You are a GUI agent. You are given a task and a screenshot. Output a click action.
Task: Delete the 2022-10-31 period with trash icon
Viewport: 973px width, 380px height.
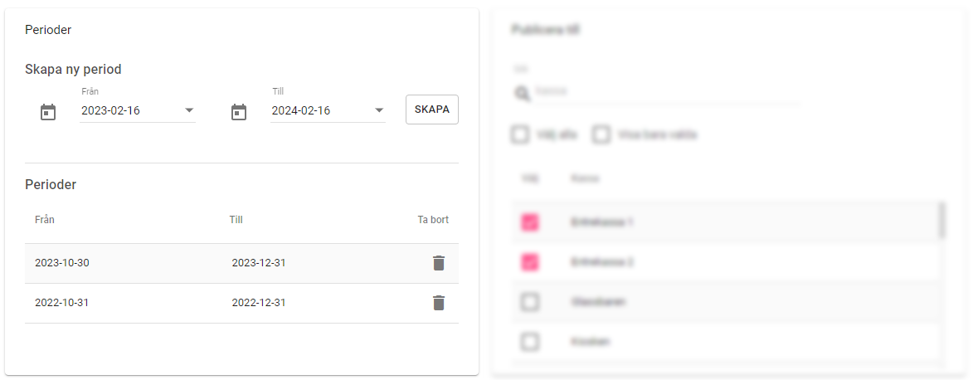tap(439, 303)
